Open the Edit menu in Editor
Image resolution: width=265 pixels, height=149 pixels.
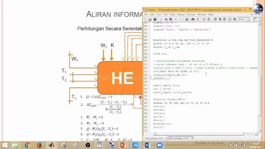coord(152,14)
